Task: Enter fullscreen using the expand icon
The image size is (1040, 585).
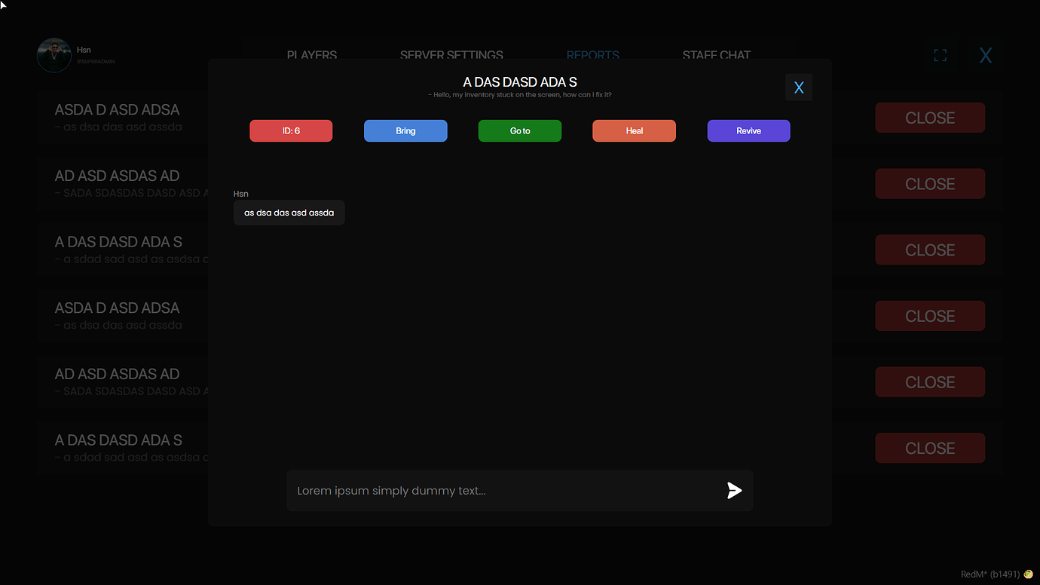Action: pos(940,54)
